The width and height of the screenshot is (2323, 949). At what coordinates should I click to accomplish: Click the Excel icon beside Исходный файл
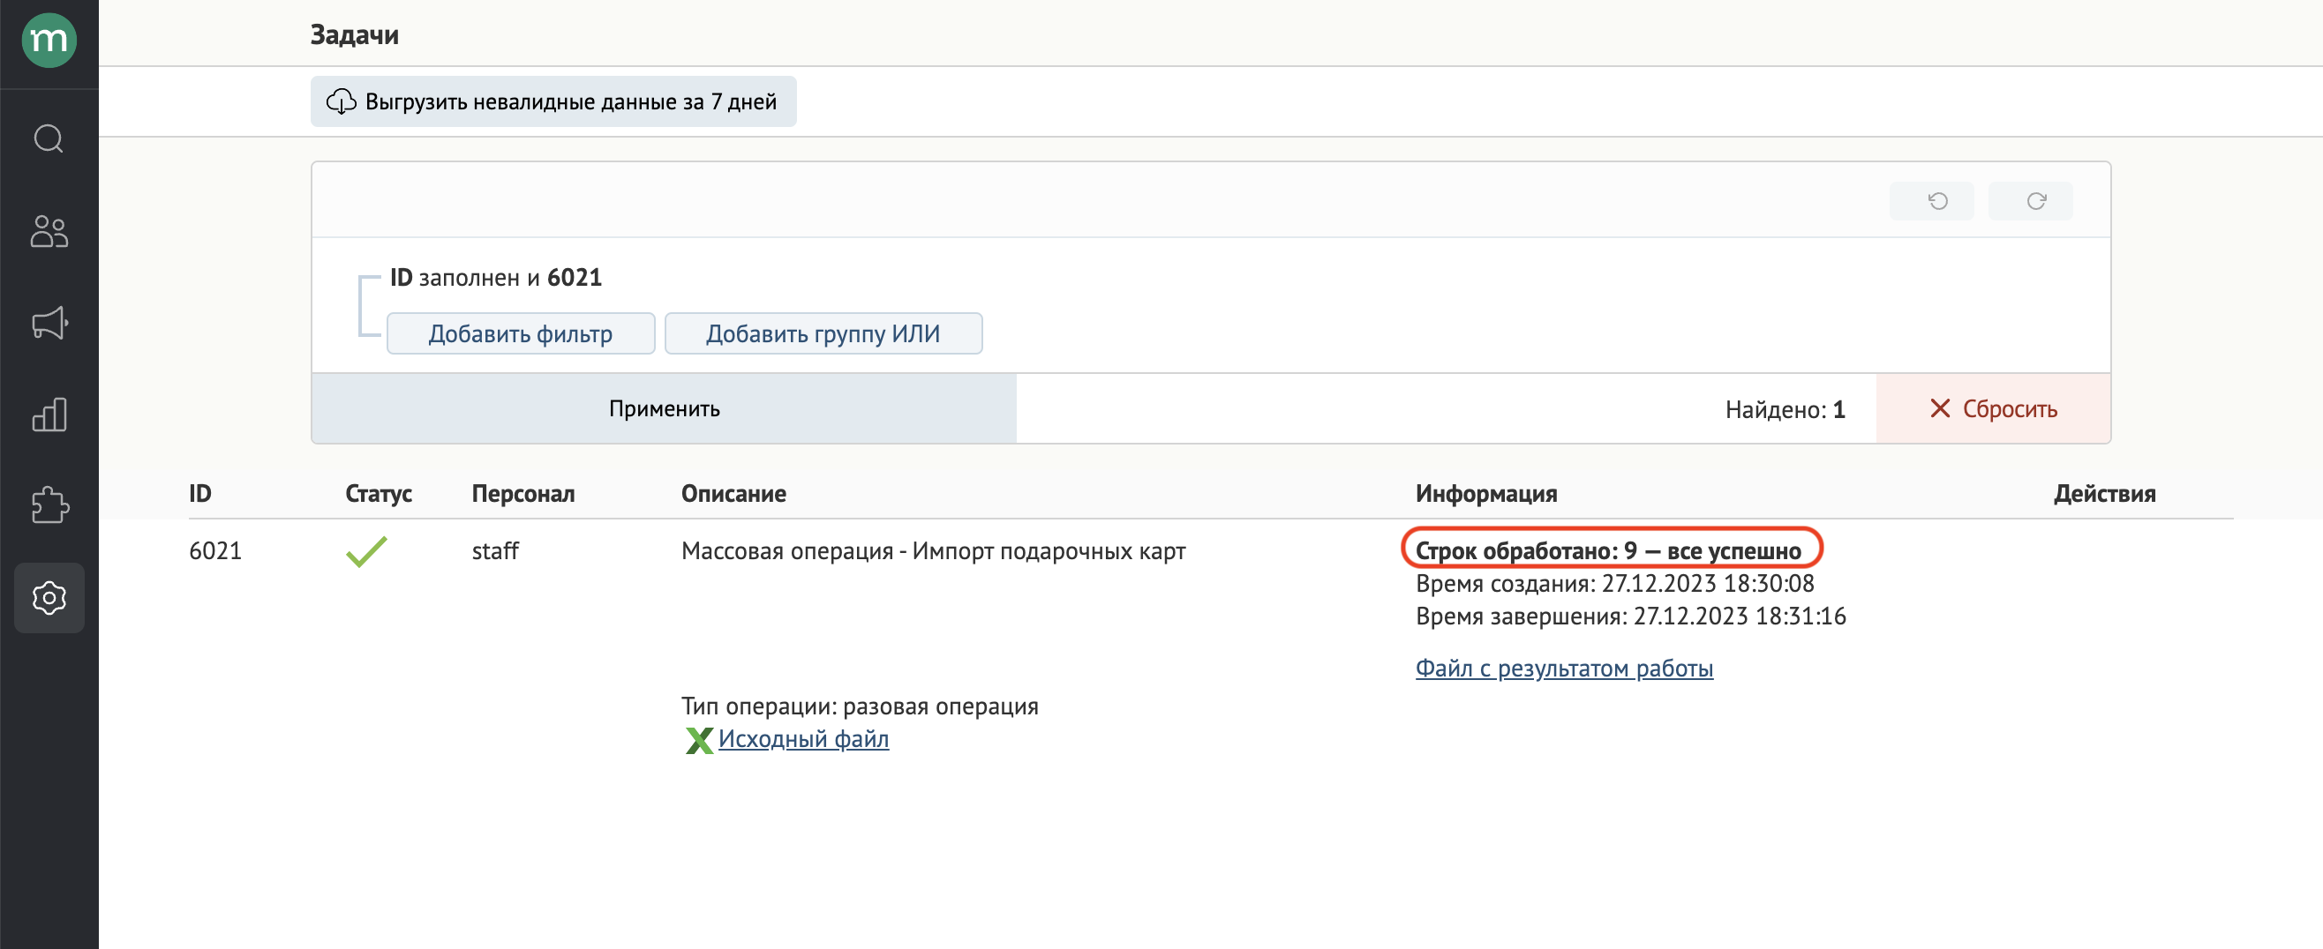click(698, 740)
